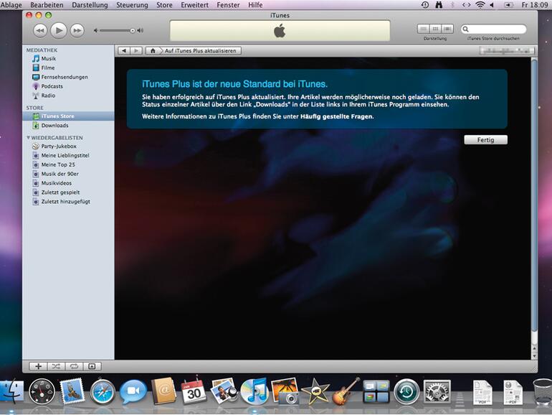The height and width of the screenshot is (415, 552).
Task: Launch GarageBand from the Dock
Action: tap(346, 391)
